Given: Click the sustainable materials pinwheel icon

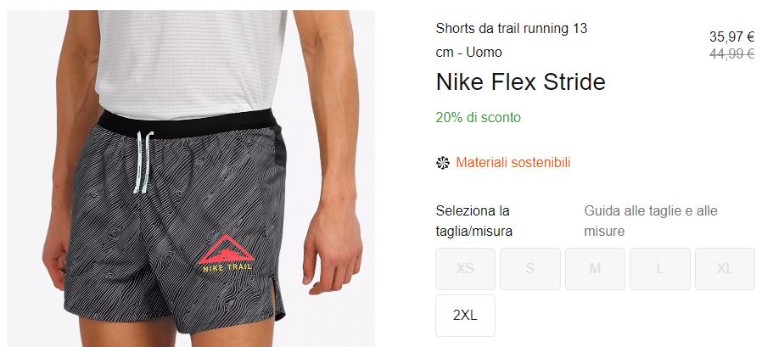Looking at the screenshot, I should pos(443,163).
